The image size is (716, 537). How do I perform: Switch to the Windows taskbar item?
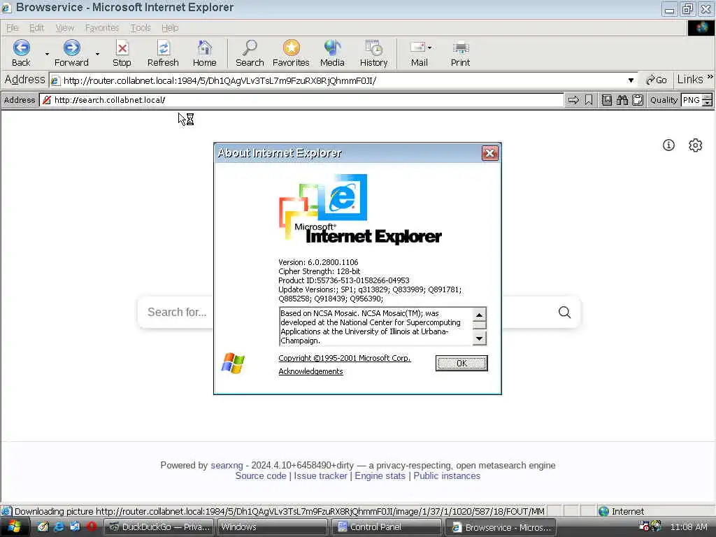(x=272, y=527)
